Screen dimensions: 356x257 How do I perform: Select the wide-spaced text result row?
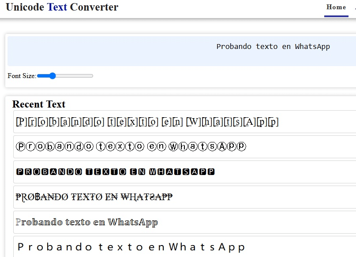184,246
